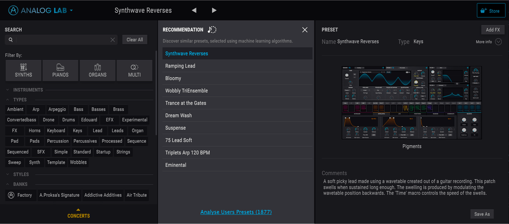Toggle the Keys type tag
Image resolution: width=509 pixels, height=224 pixels.
click(x=78, y=131)
